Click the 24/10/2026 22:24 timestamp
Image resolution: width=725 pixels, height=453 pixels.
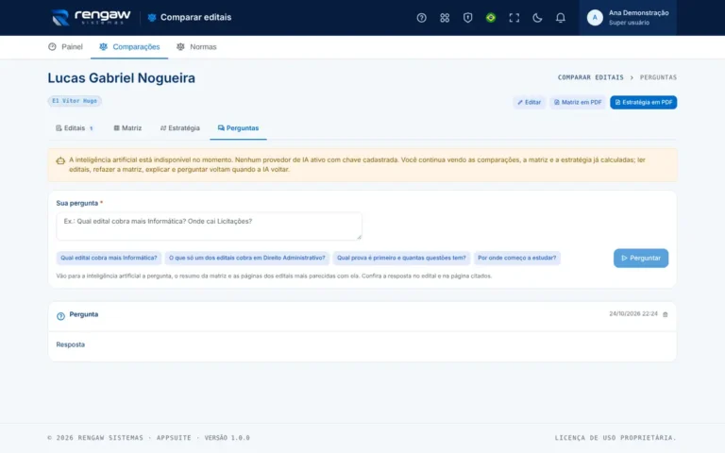pos(633,314)
